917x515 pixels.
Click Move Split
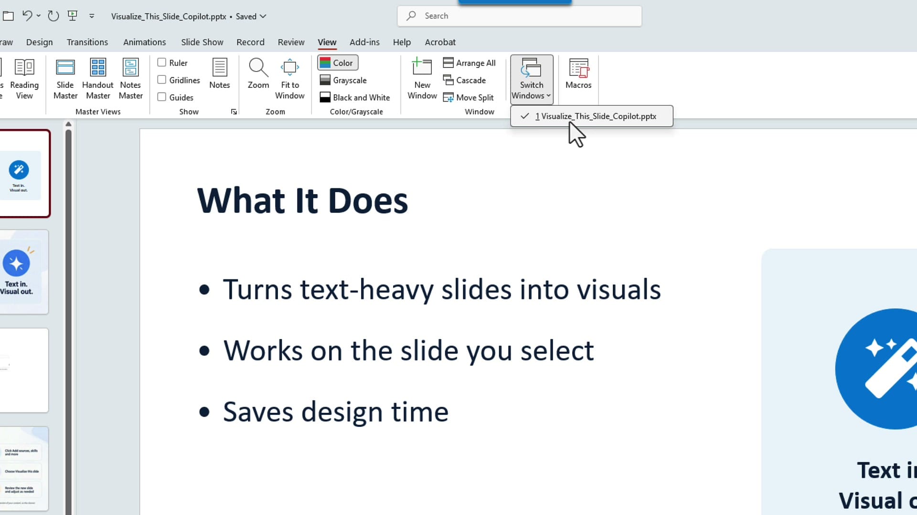pos(469,97)
